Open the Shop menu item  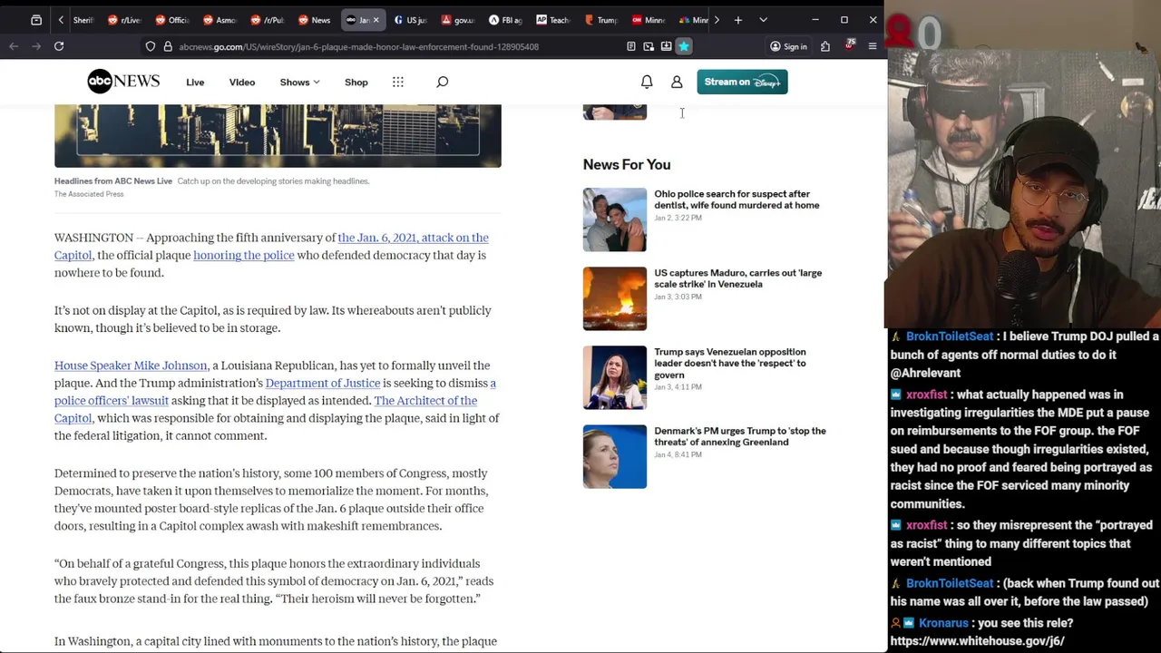356,82
